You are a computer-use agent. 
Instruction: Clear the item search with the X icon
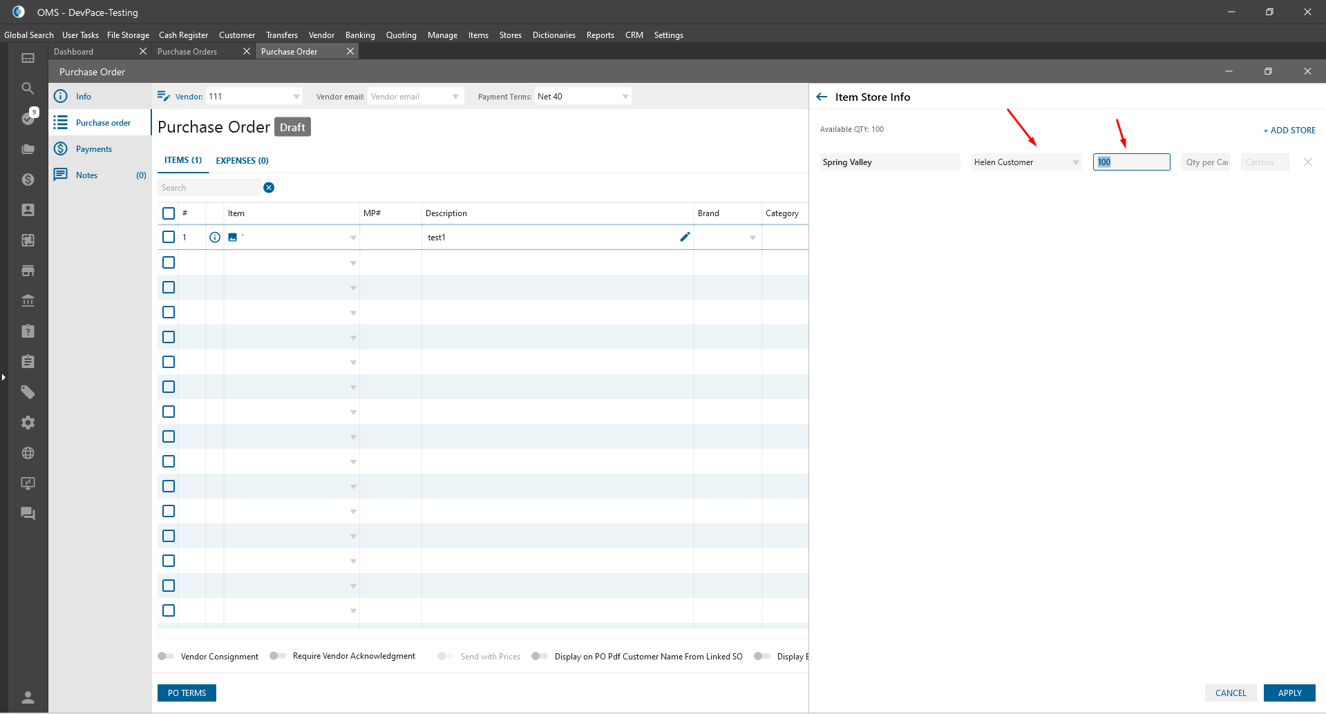[x=269, y=188]
